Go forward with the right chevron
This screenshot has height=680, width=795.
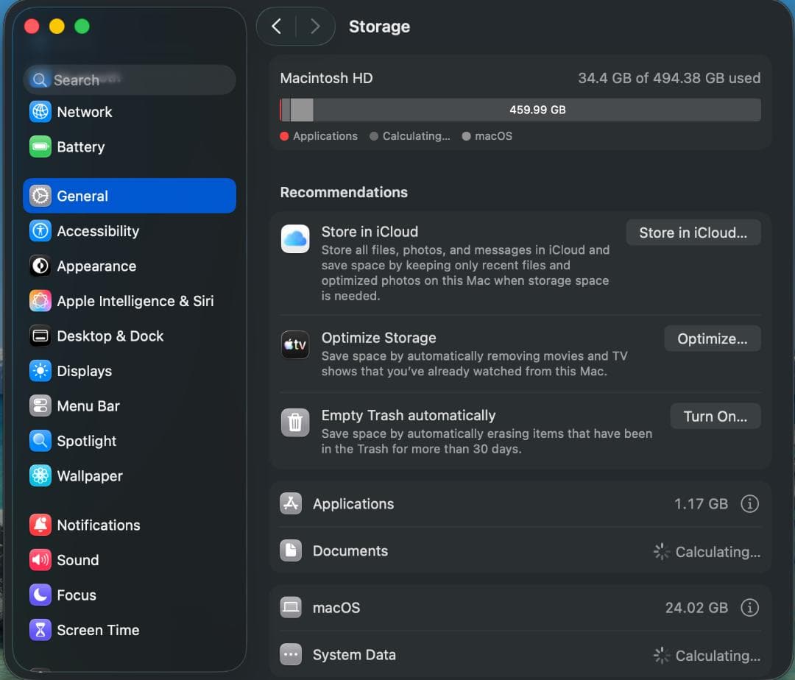[315, 26]
